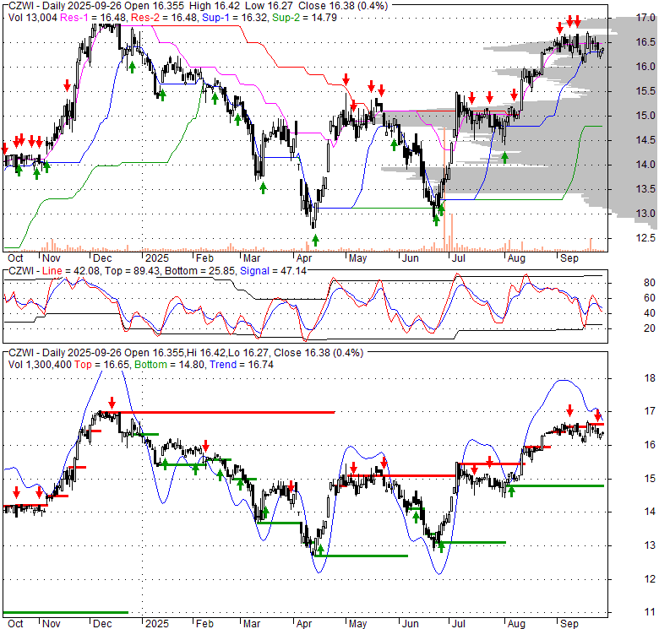This screenshot has height=629, width=659.
Task: Click the 'Line = 42.08' oscillator label
Action: (x=72, y=271)
